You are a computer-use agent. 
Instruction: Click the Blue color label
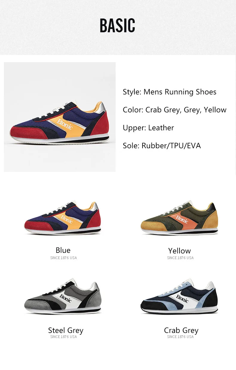(x=63, y=250)
